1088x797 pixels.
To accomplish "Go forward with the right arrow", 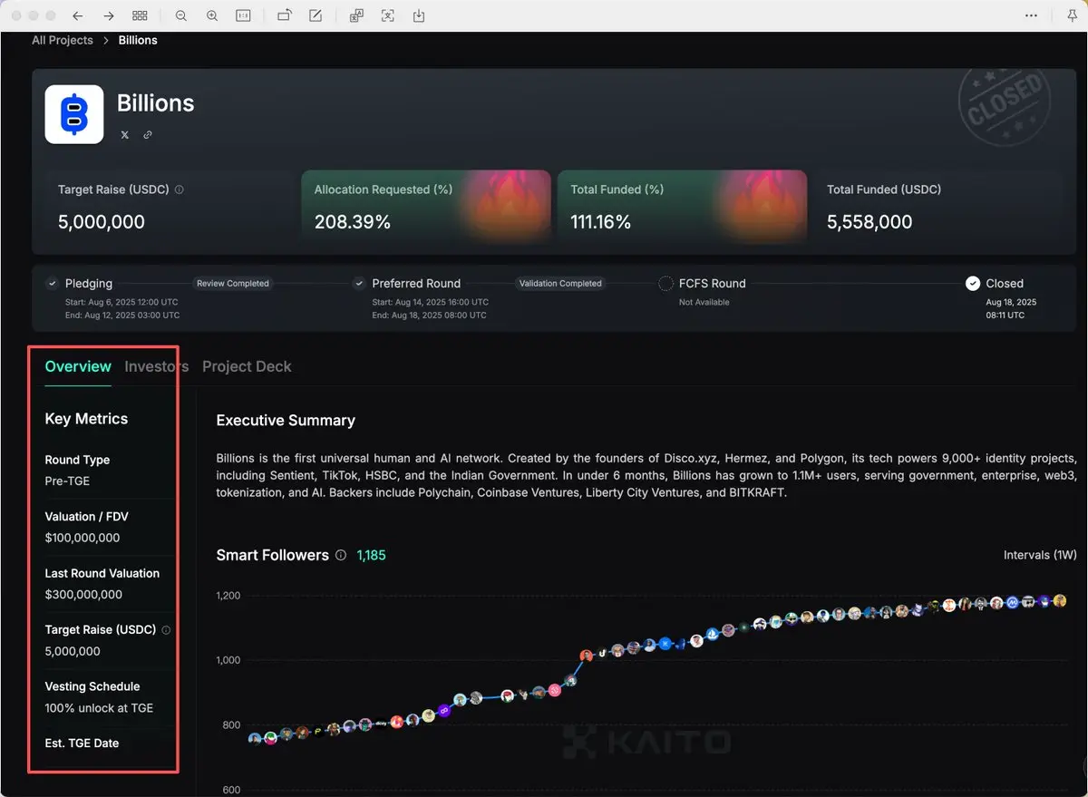I will click(x=109, y=16).
